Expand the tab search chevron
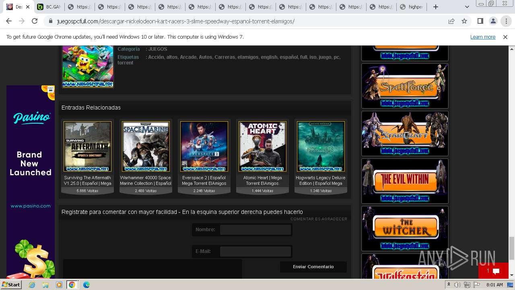 467,7
